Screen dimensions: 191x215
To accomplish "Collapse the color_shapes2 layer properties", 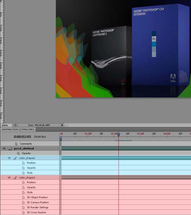I will coord(9,158).
